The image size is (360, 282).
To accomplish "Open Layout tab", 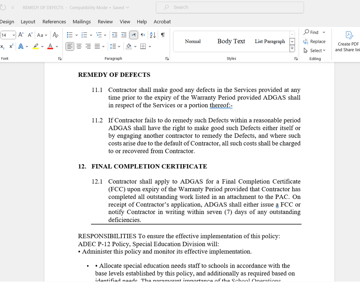I will tap(28, 21).
